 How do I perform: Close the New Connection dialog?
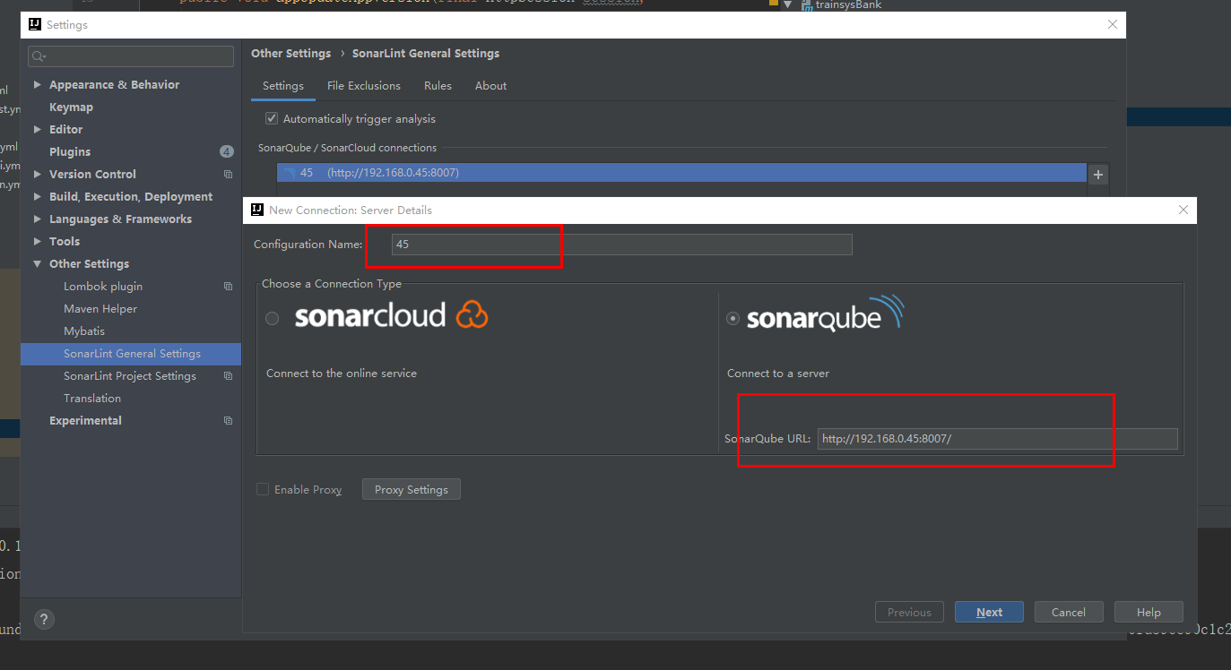1183,210
